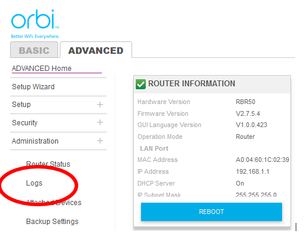Screen dimensions: 304x237
Task: Open ADVANCED Home page
Action: 41,69
